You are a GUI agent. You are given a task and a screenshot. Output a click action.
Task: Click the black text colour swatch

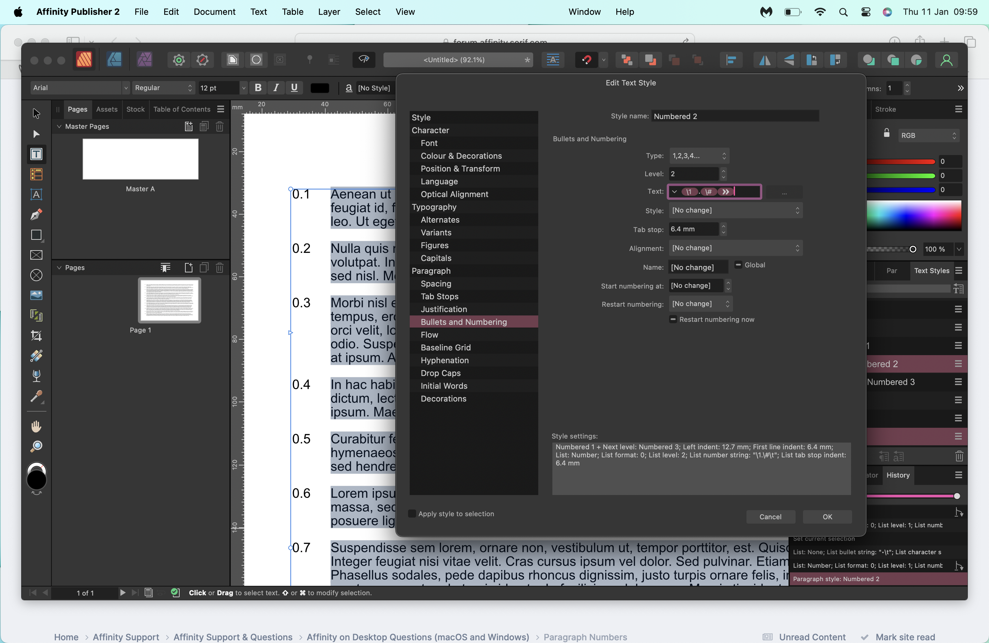(x=320, y=88)
